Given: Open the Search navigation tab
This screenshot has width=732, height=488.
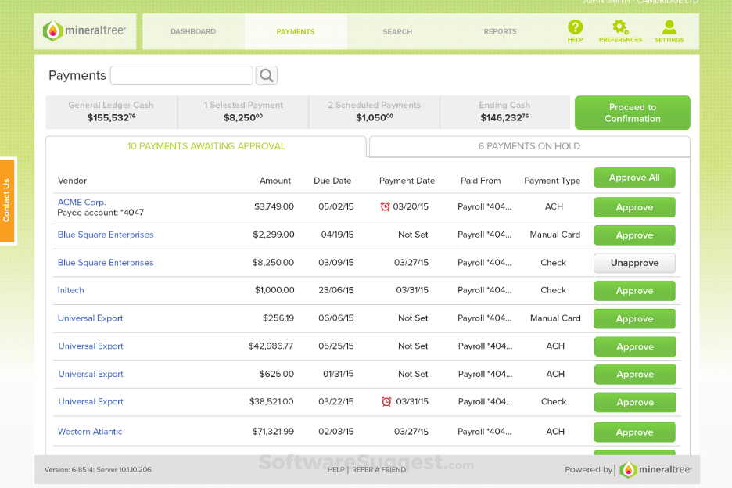Looking at the screenshot, I should 397,31.
